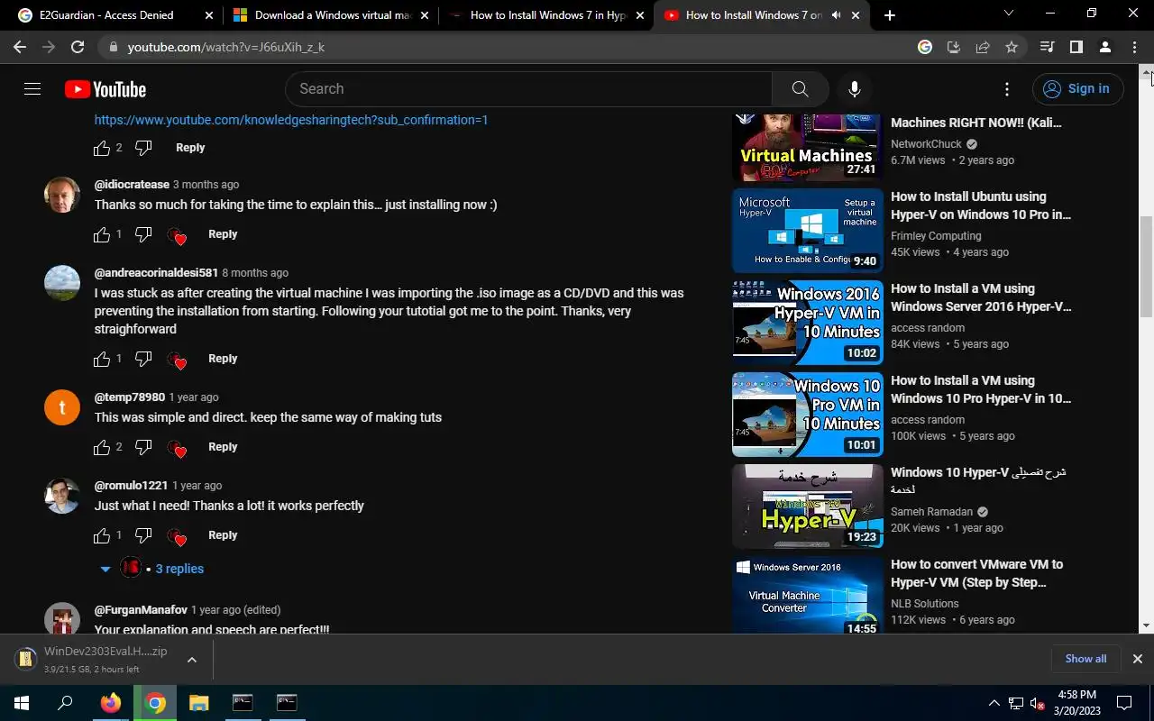The height and width of the screenshot is (721, 1154).
Task: Switch to Download a Windows virtual machine tab
Action: pyautogui.click(x=331, y=15)
